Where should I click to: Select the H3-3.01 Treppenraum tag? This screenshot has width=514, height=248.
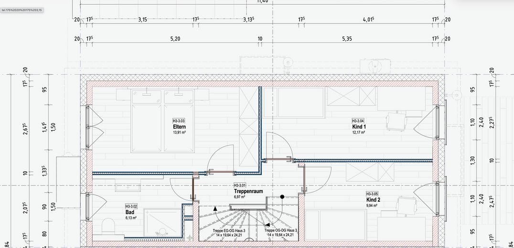240,185
